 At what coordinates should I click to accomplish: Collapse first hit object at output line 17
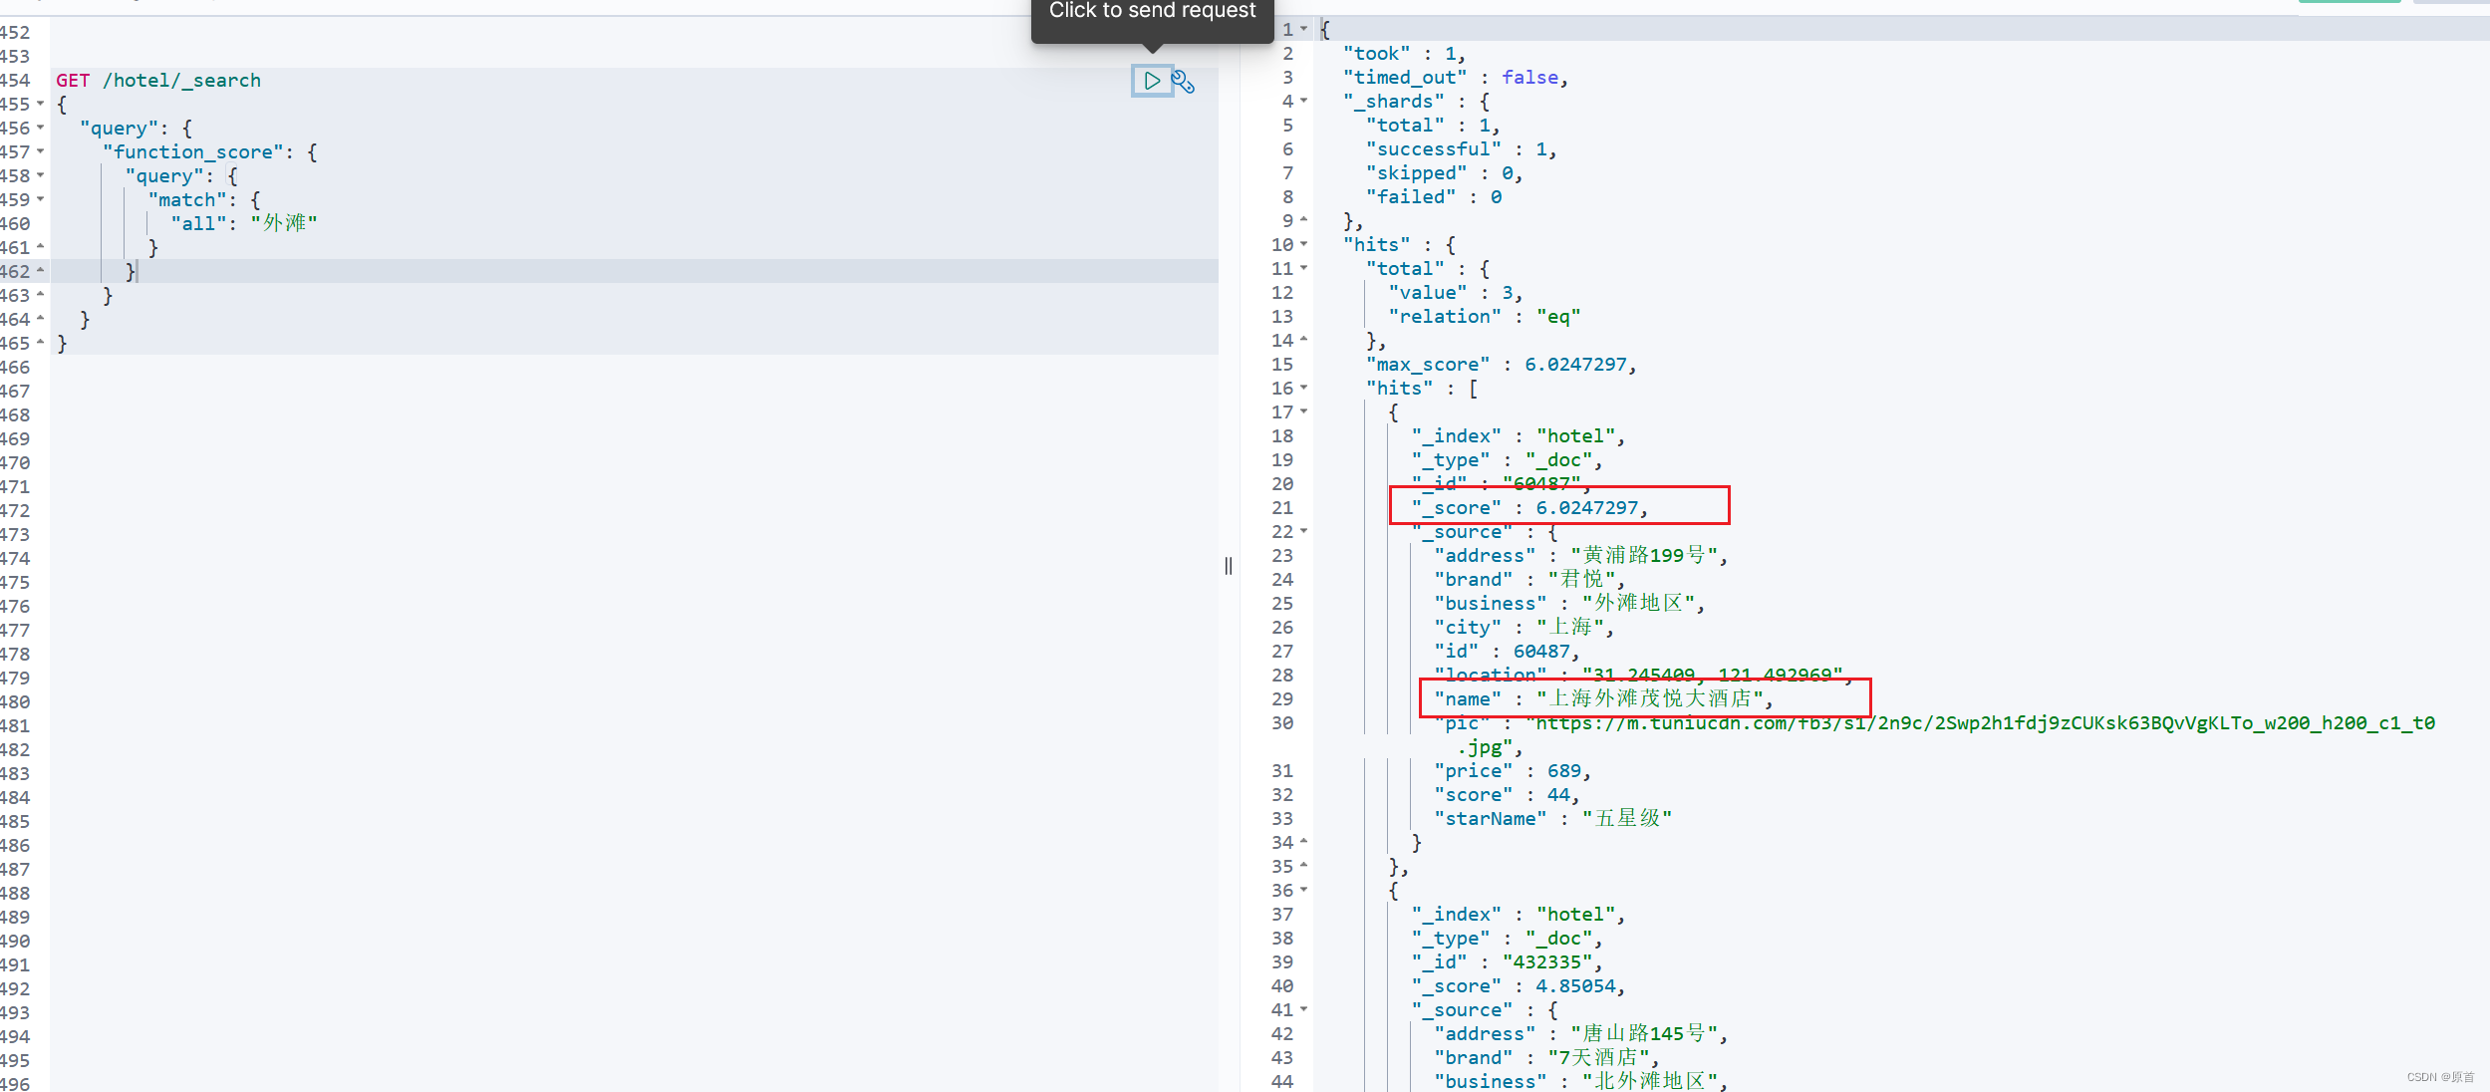pyautogui.click(x=1303, y=411)
